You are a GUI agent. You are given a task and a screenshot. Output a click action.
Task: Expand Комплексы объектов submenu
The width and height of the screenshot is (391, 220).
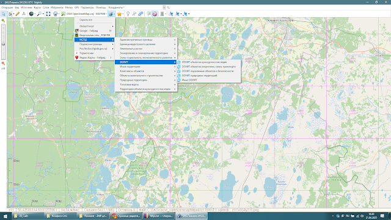click(146, 71)
